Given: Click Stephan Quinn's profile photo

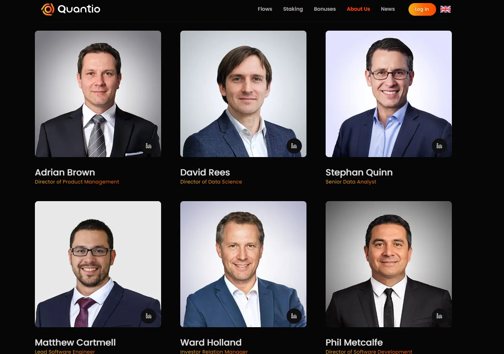Looking at the screenshot, I should point(389,94).
